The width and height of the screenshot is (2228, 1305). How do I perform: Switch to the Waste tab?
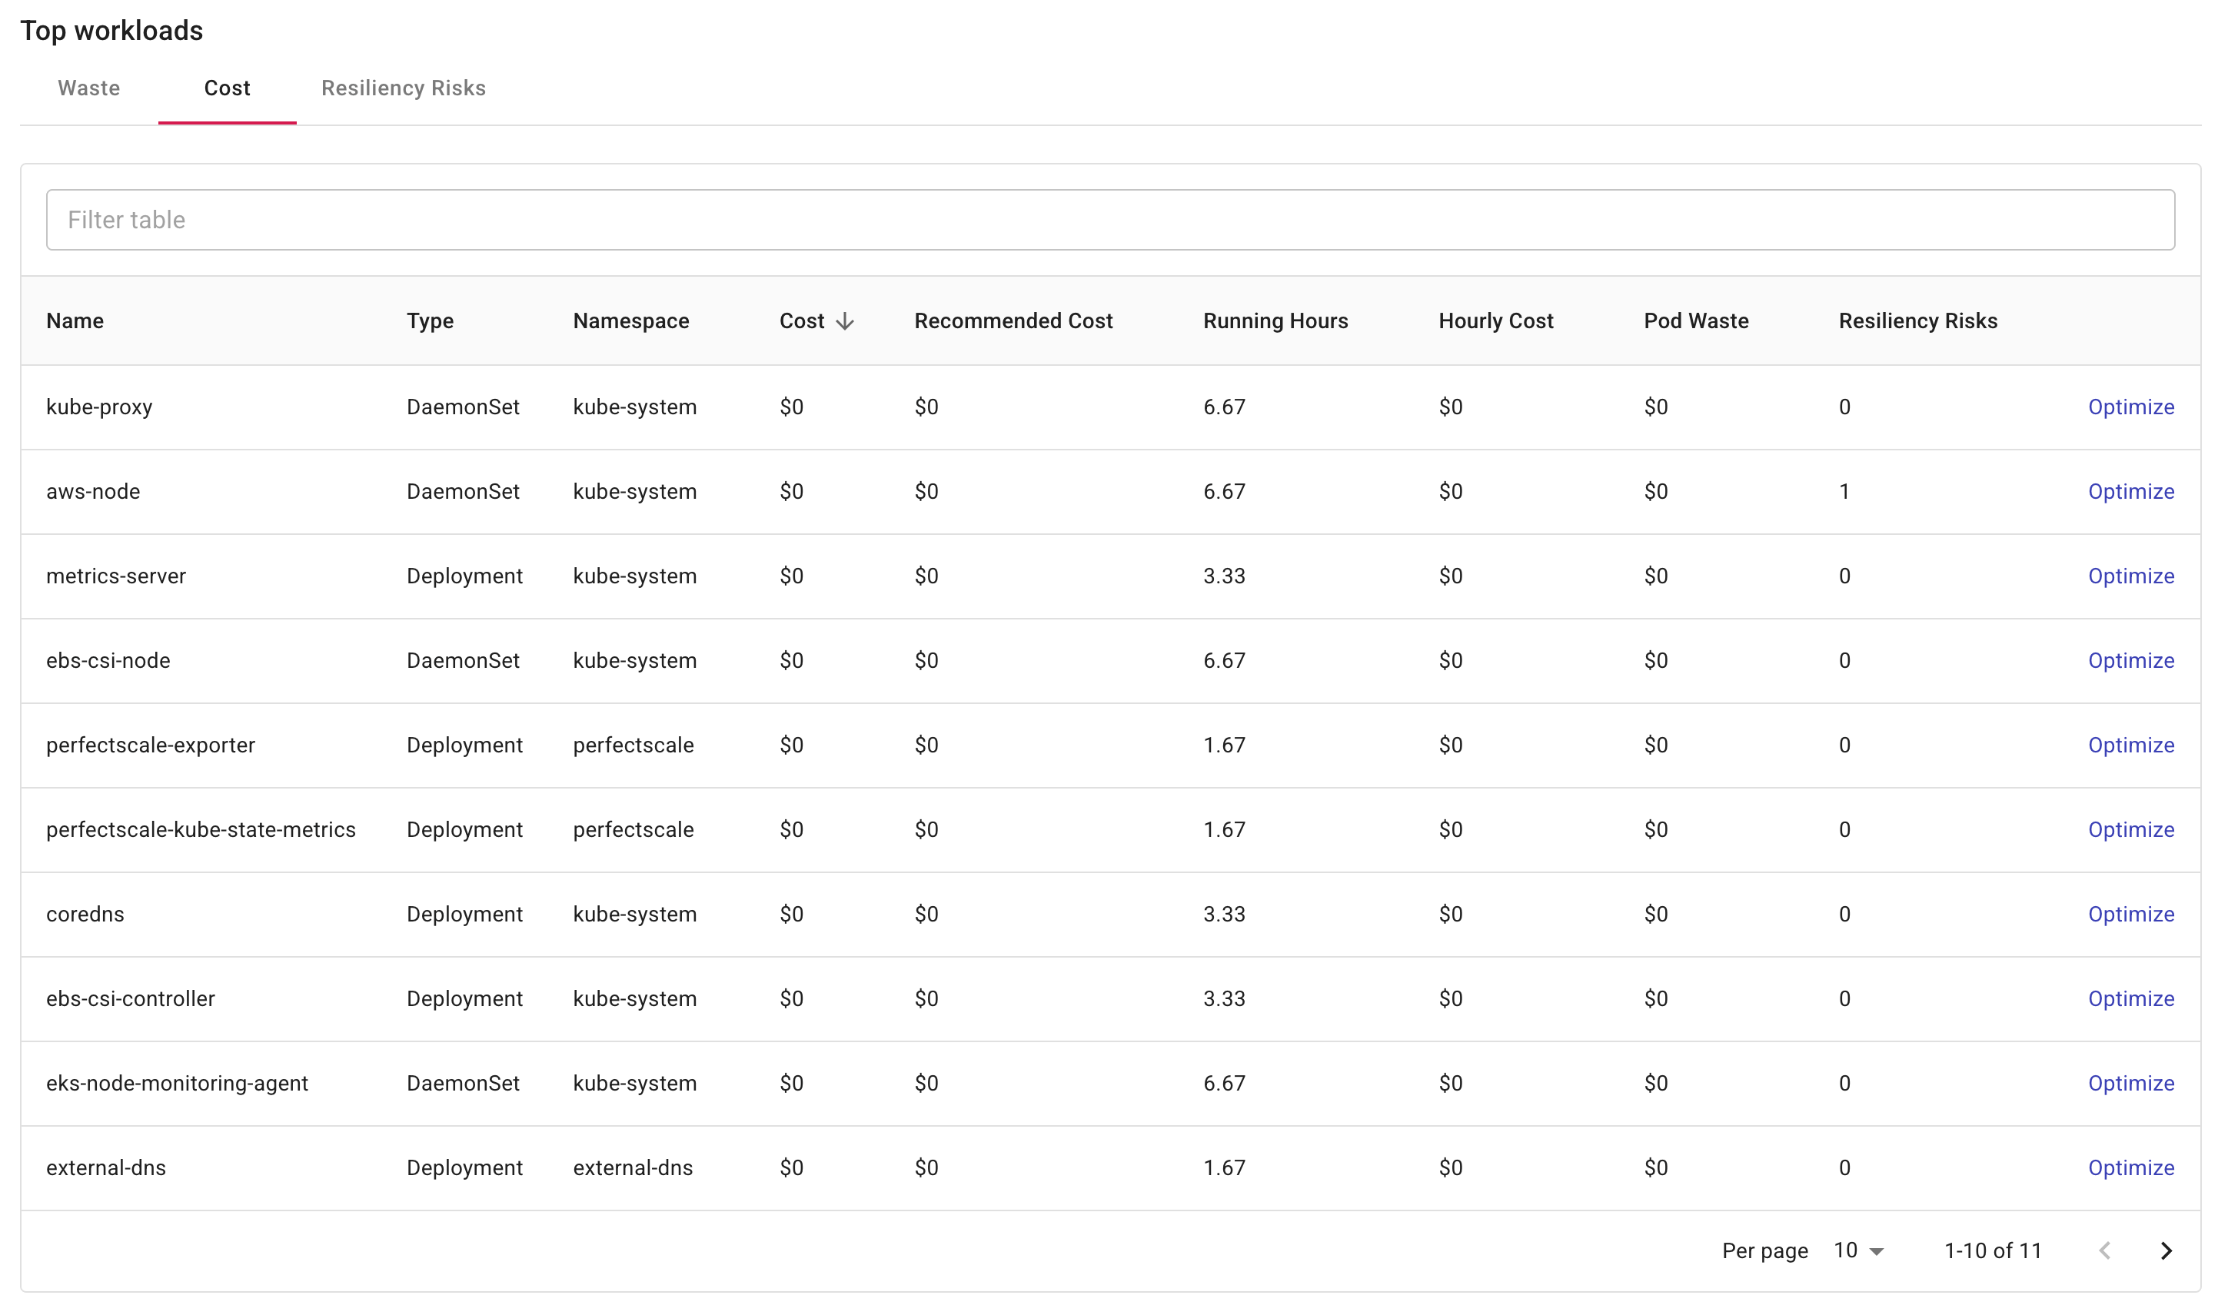pos(88,88)
